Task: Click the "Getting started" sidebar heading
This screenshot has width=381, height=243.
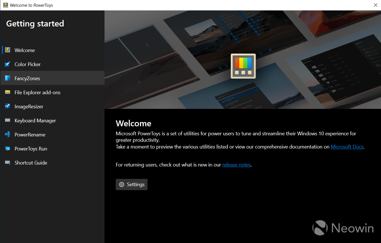Action: 35,23
